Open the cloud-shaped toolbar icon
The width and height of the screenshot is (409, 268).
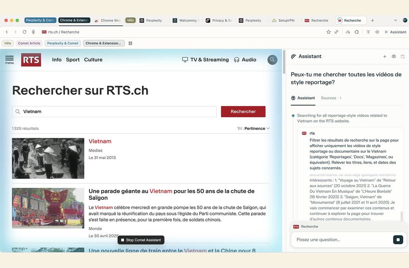click(348, 32)
